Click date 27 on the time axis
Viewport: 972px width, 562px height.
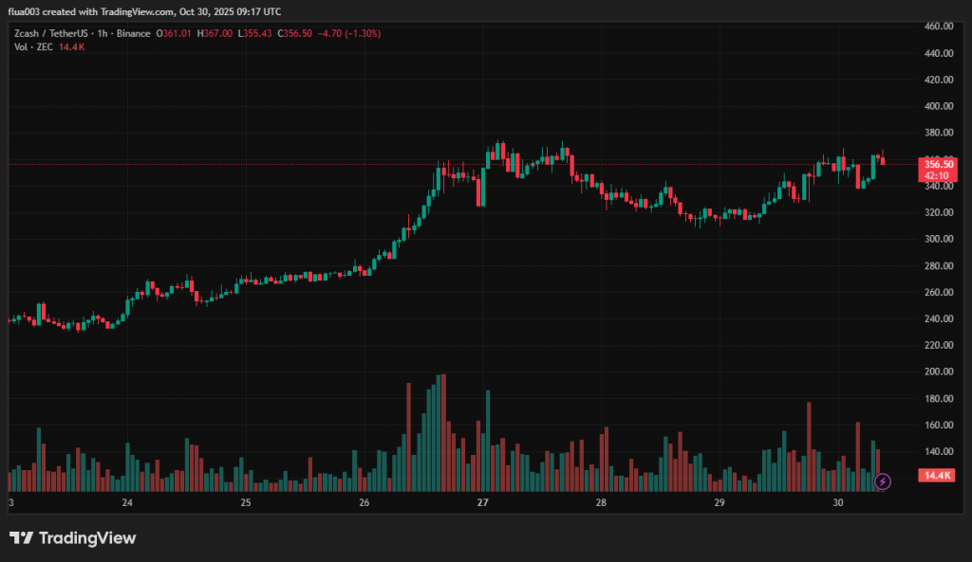[x=482, y=502]
